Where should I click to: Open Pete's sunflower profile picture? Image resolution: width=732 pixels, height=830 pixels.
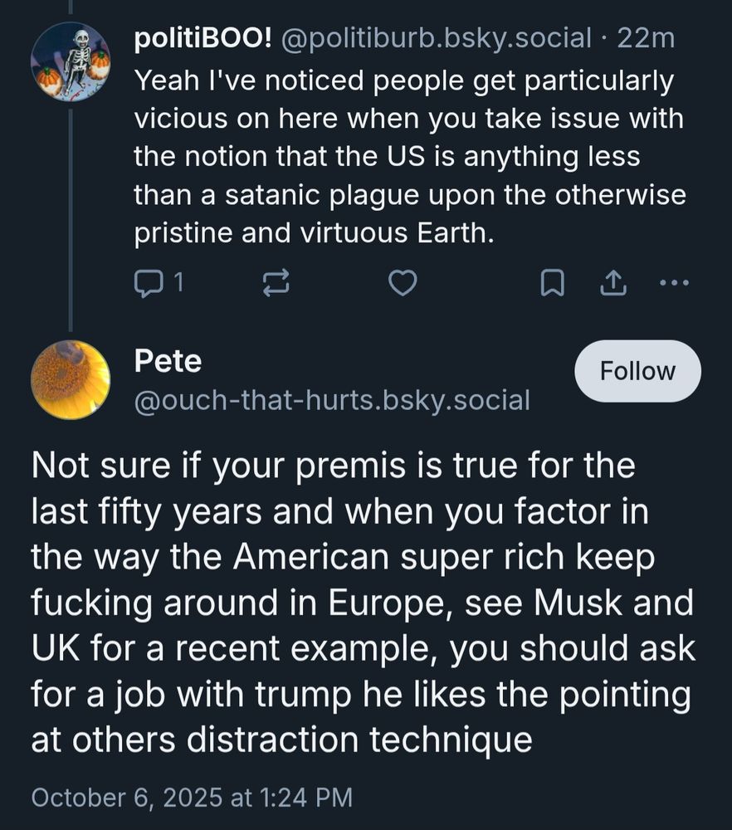pos(71,379)
